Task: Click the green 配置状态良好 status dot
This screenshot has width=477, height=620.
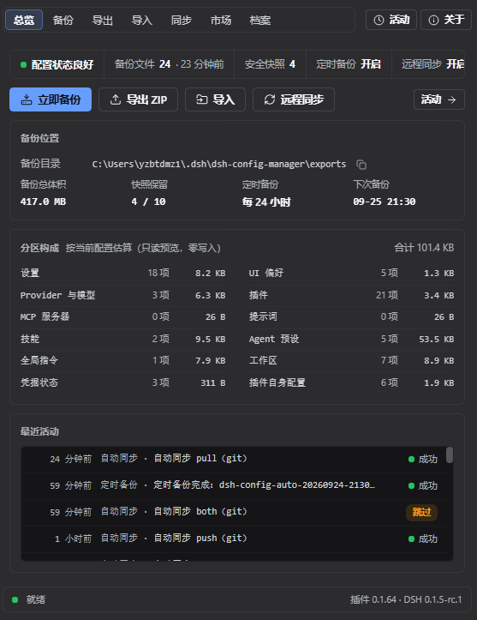Action: pyautogui.click(x=23, y=64)
